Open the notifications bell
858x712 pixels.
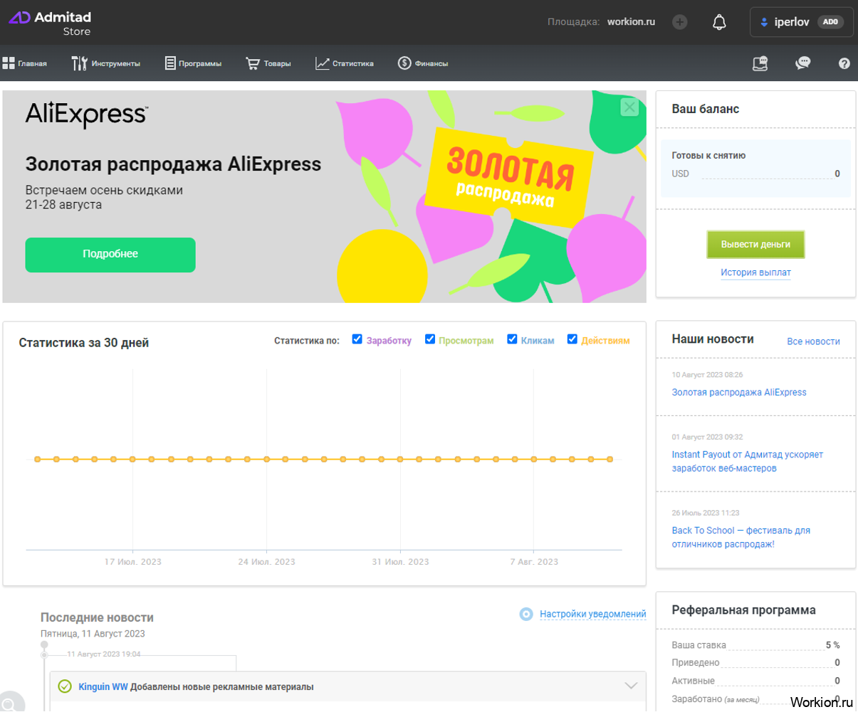tap(719, 22)
